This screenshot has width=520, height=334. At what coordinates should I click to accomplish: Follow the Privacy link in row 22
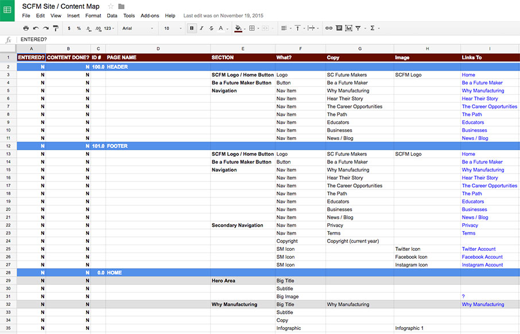(470, 225)
